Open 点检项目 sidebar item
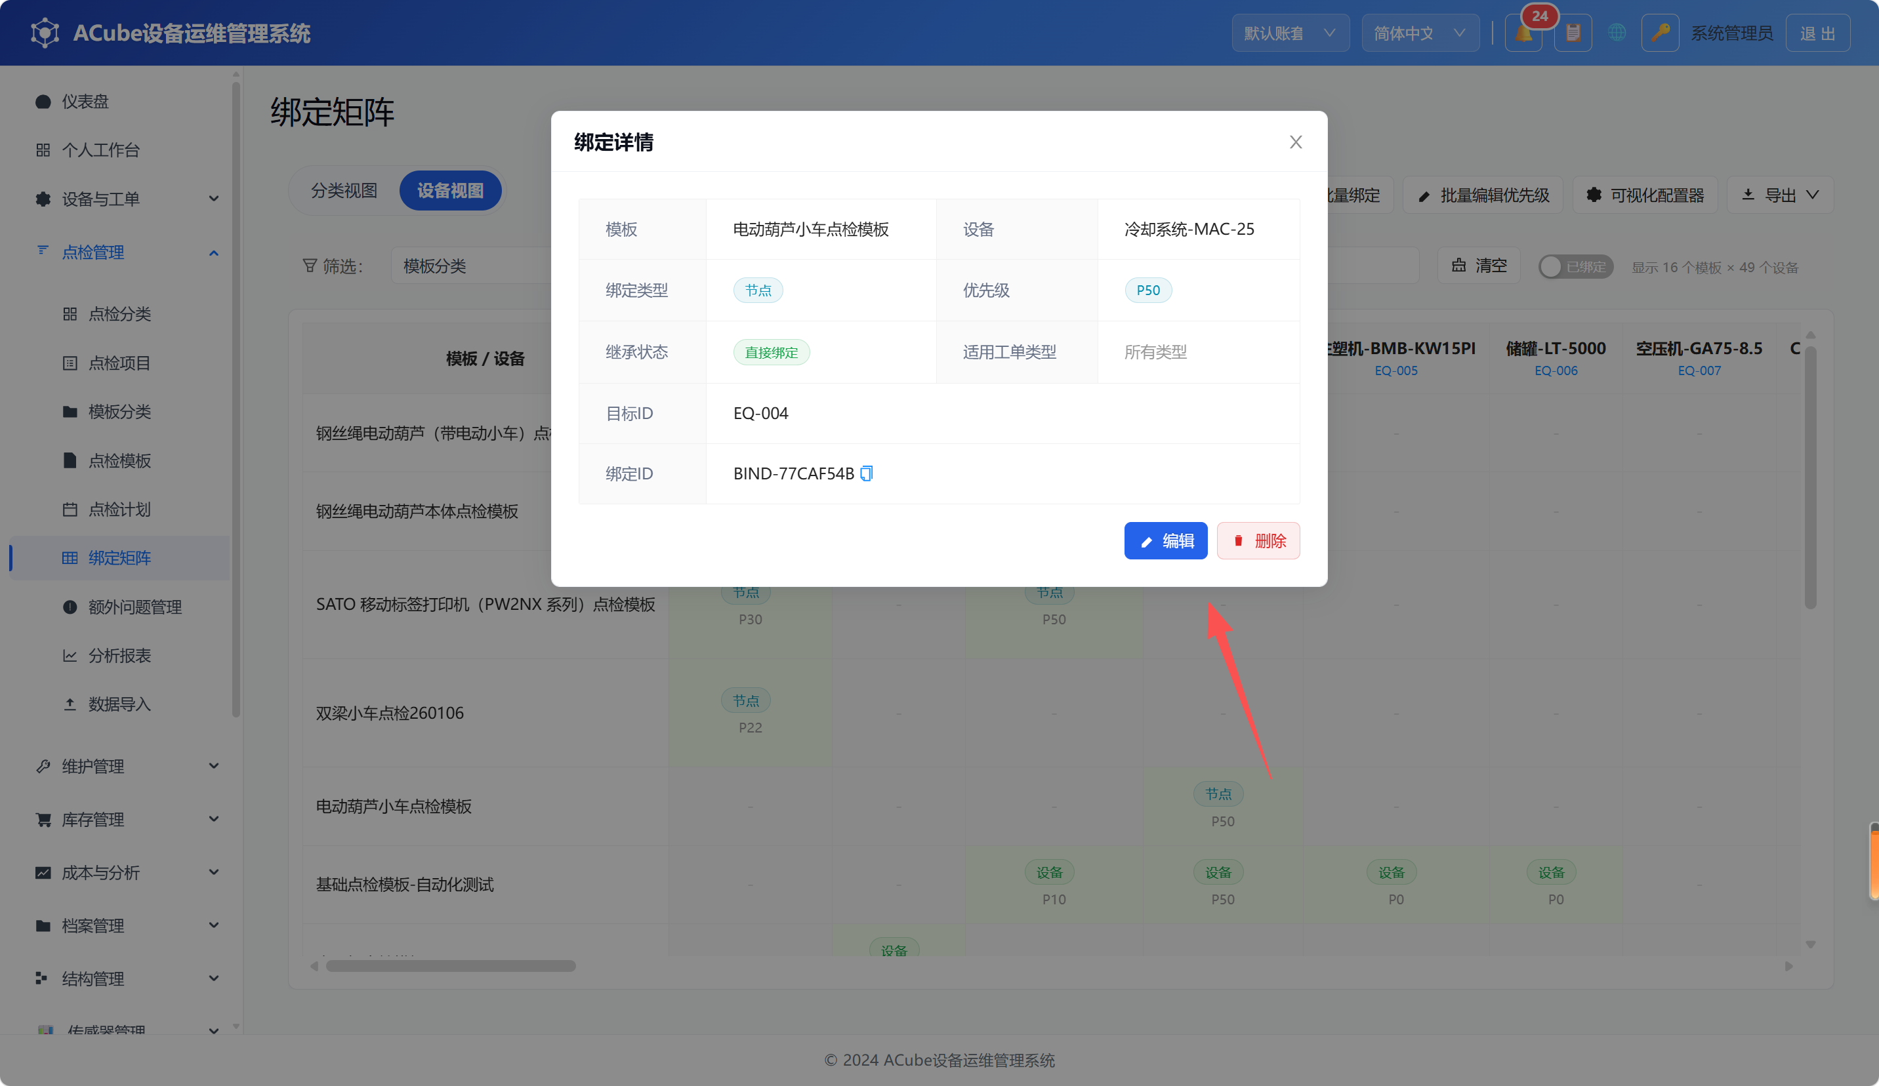The width and height of the screenshot is (1879, 1086). click(119, 363)
